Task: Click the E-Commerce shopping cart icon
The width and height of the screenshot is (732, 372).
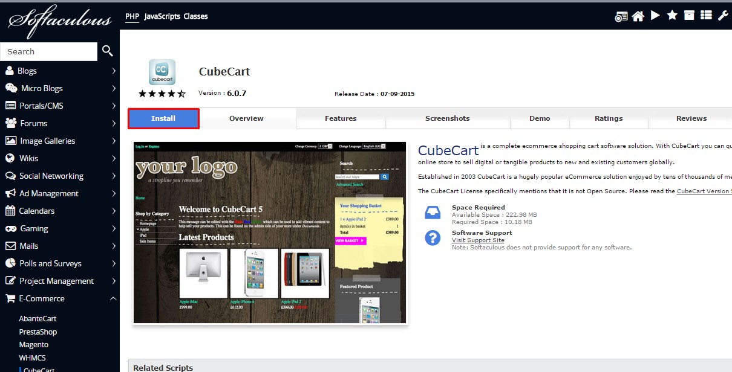Action: (10, 298)
